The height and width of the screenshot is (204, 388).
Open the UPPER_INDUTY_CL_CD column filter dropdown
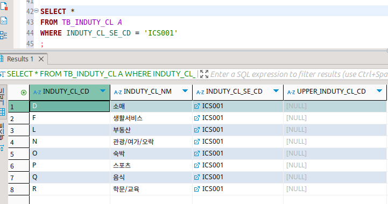(379, 91)
